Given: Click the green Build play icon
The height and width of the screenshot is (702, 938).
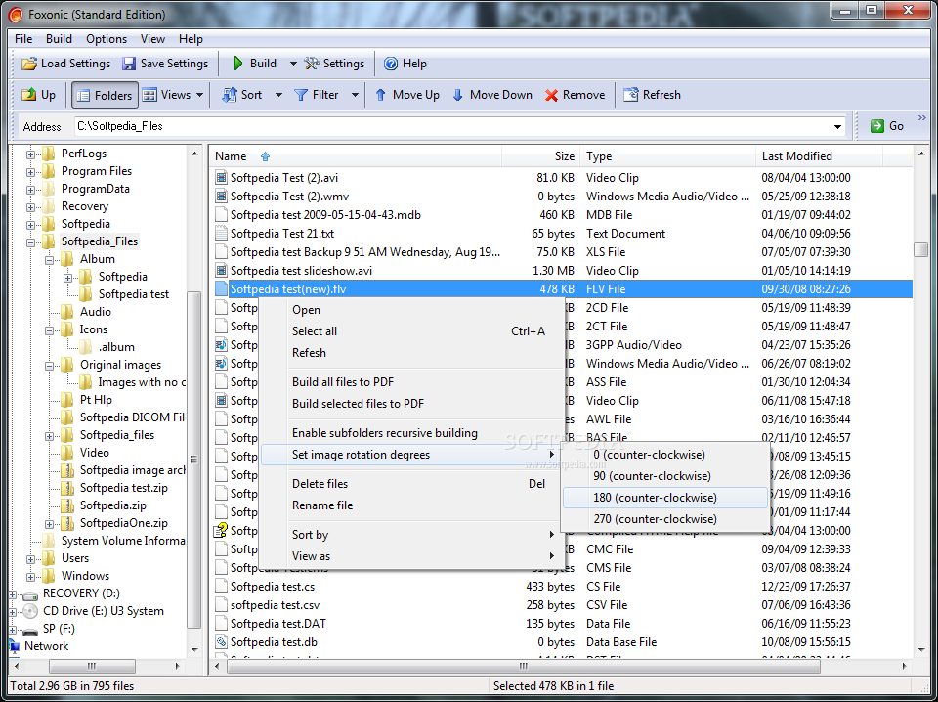Looking at the screenshot, I should point(238,64).
